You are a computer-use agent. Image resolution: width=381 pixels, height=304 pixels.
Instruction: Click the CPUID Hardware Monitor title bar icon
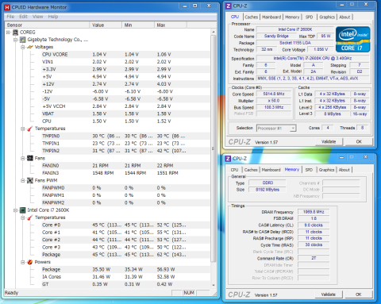[x=7, y=7]
